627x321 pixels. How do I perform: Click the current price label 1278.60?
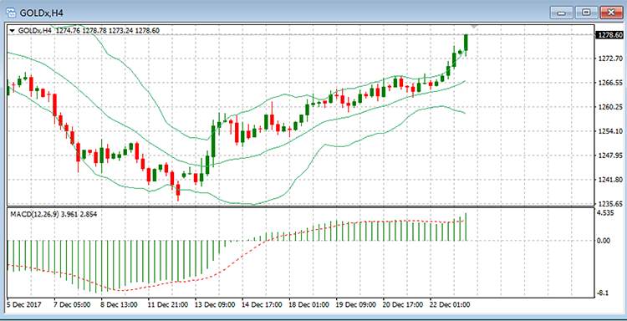(609, 35)
